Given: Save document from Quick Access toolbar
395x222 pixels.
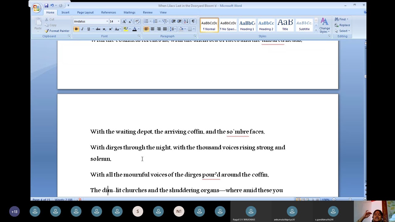Looking at the screenshot, I should pyautogui.click(x=46, y=5).
